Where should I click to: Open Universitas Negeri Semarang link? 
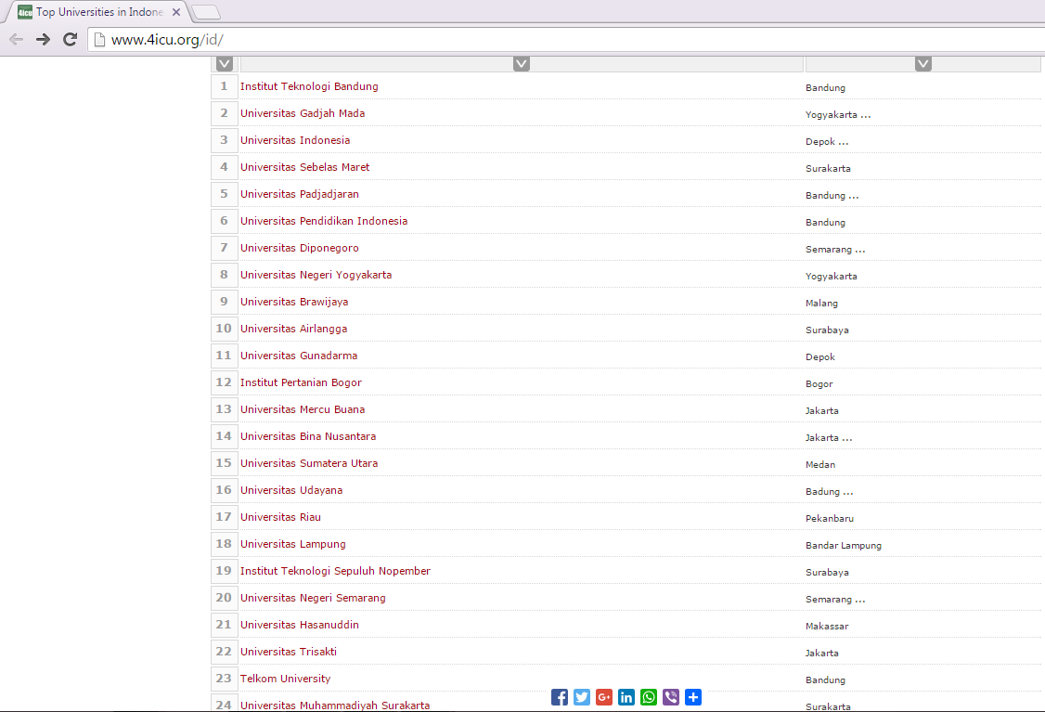point(314,598)
